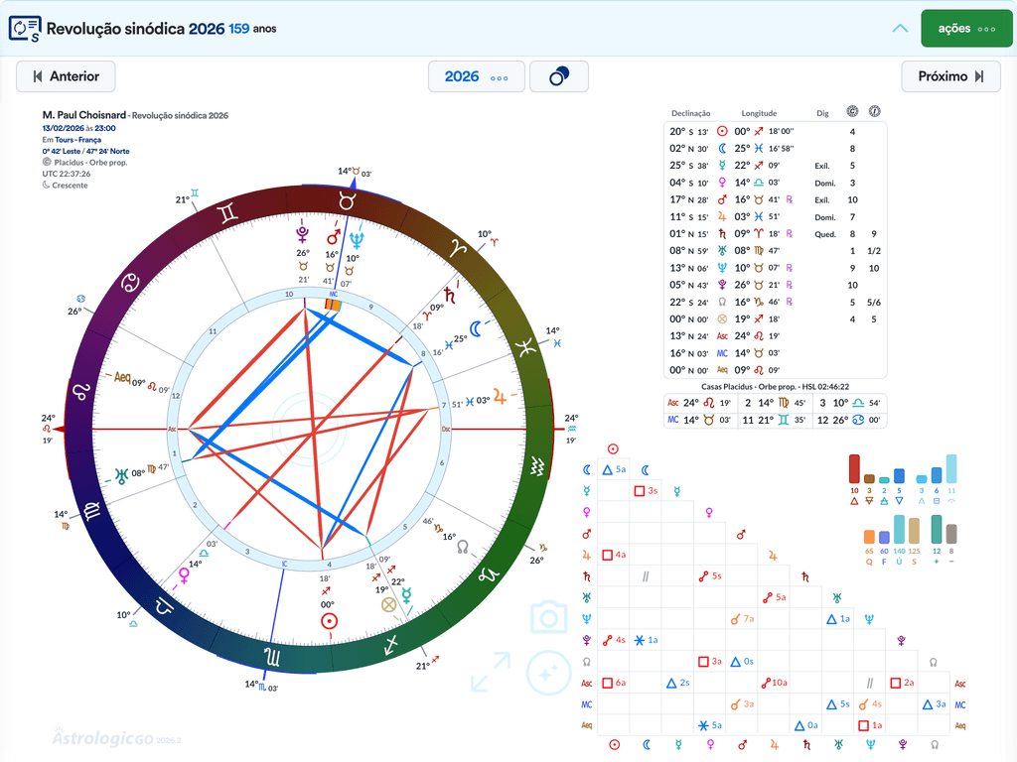Image resolution: width=1017 pixels, height=762 pixels.
Task: Click the sparkle circle icon below the camera
Action: click(x=548, y=673)
